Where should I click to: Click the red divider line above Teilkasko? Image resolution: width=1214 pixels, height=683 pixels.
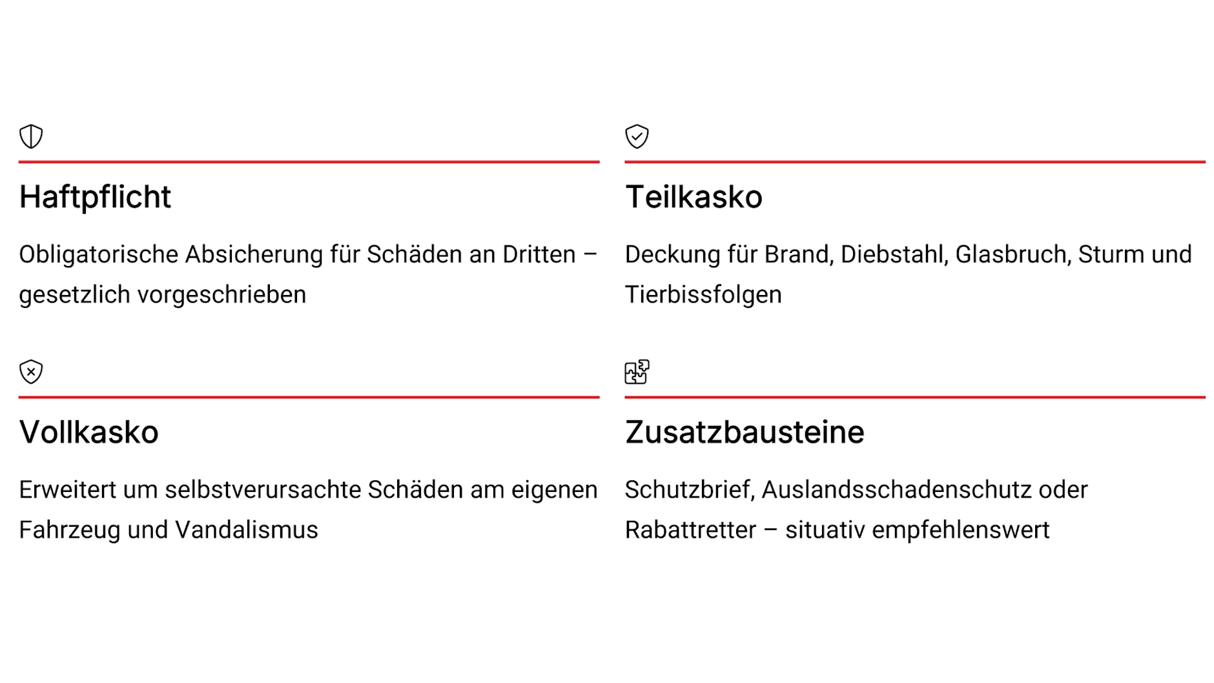(914, 162)
